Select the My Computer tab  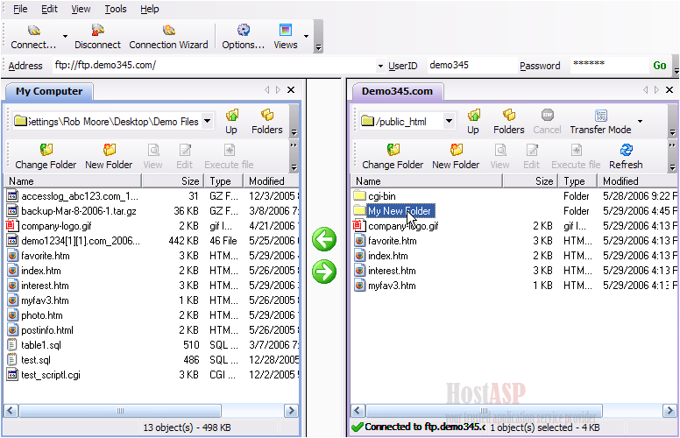tap(49, 91)
